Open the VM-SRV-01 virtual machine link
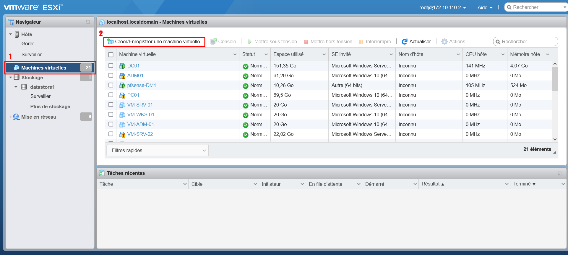568x255 pixels. click(140, 105)
